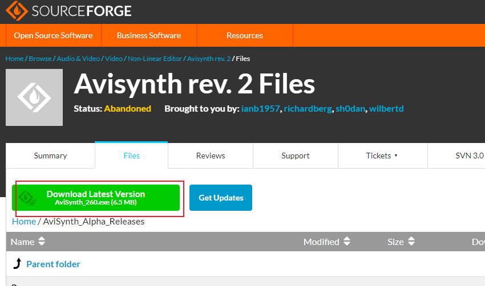Click the Parent folder arrow icon

[x=17, y=264]
